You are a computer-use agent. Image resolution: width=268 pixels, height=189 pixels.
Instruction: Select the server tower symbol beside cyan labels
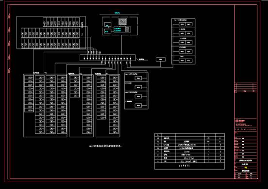pos(127,30)
